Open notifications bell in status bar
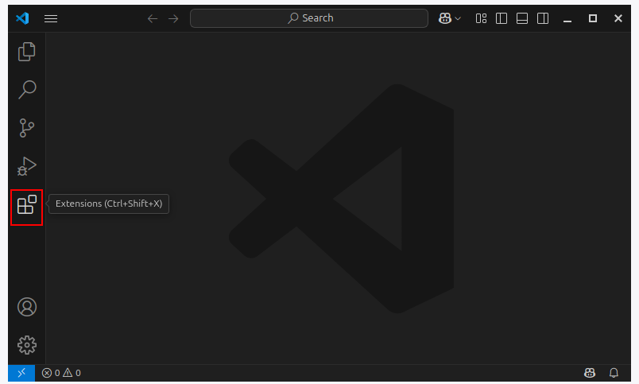This screenshot has width=639, height=384. point(614,373)
